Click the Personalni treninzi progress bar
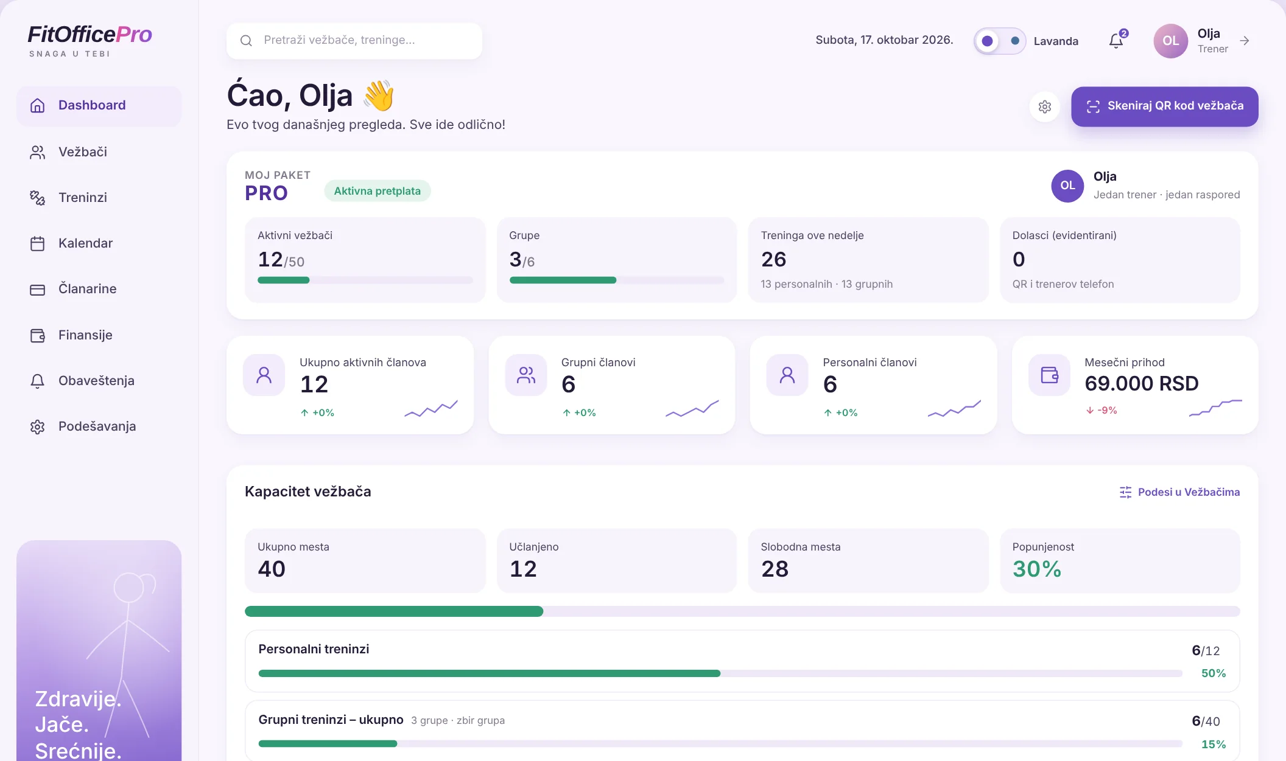 click(720, 673)
